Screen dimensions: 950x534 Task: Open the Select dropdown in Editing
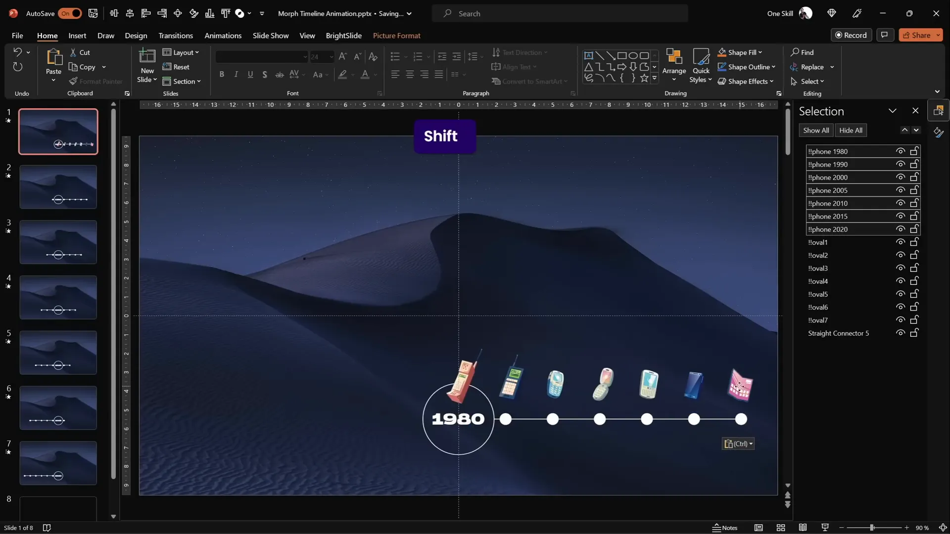click(x=807, y=81)
